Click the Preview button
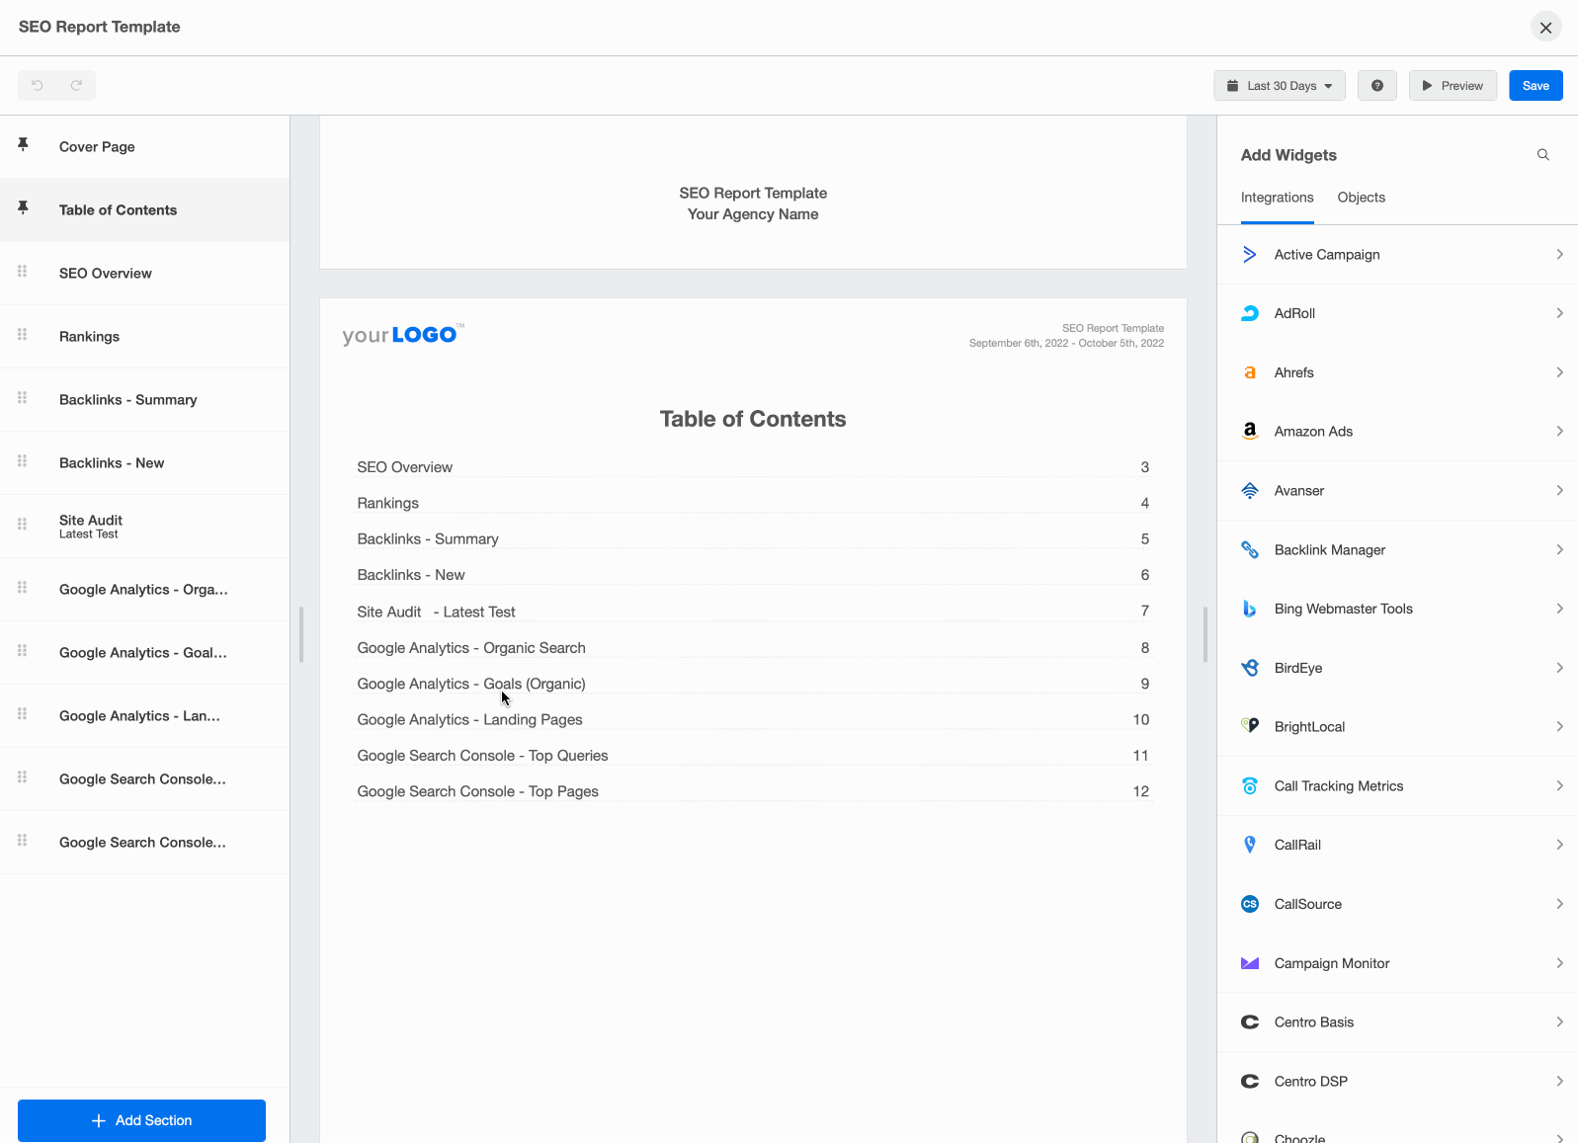The image size is (1578, 1143). pos(1453,86)
